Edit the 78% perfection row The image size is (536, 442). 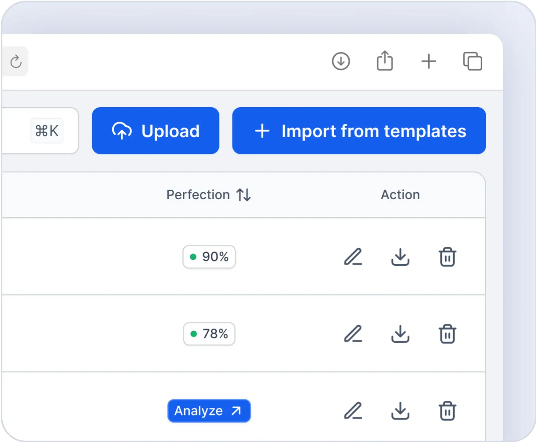(353, 334)
